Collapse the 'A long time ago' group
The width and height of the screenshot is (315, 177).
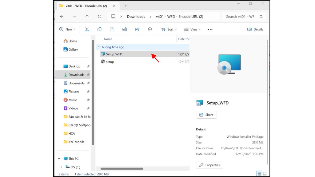click(99, 47)
